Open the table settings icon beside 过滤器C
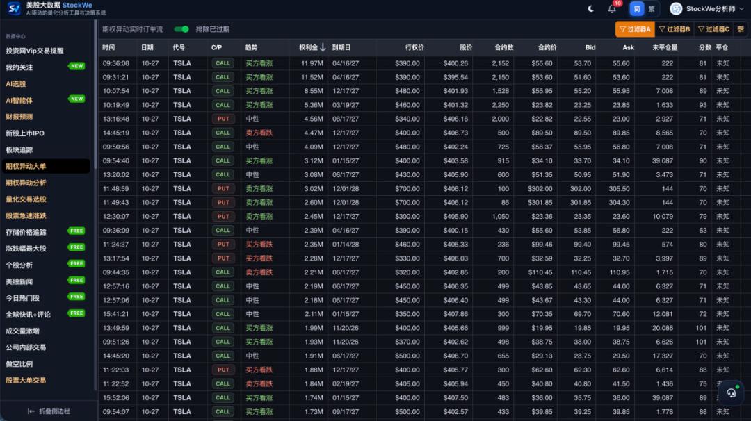This screenshot has width=751, height=421. click(741, 29)
